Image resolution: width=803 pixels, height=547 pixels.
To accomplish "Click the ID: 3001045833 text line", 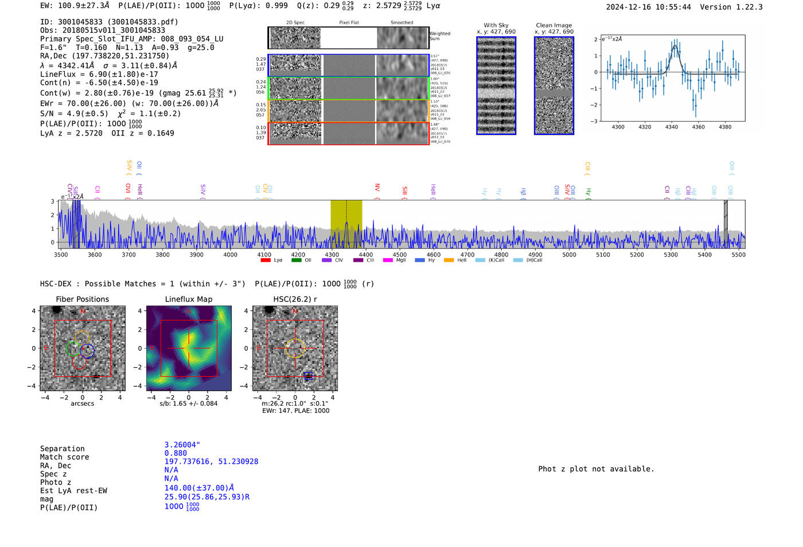I will tap(109, 22).
